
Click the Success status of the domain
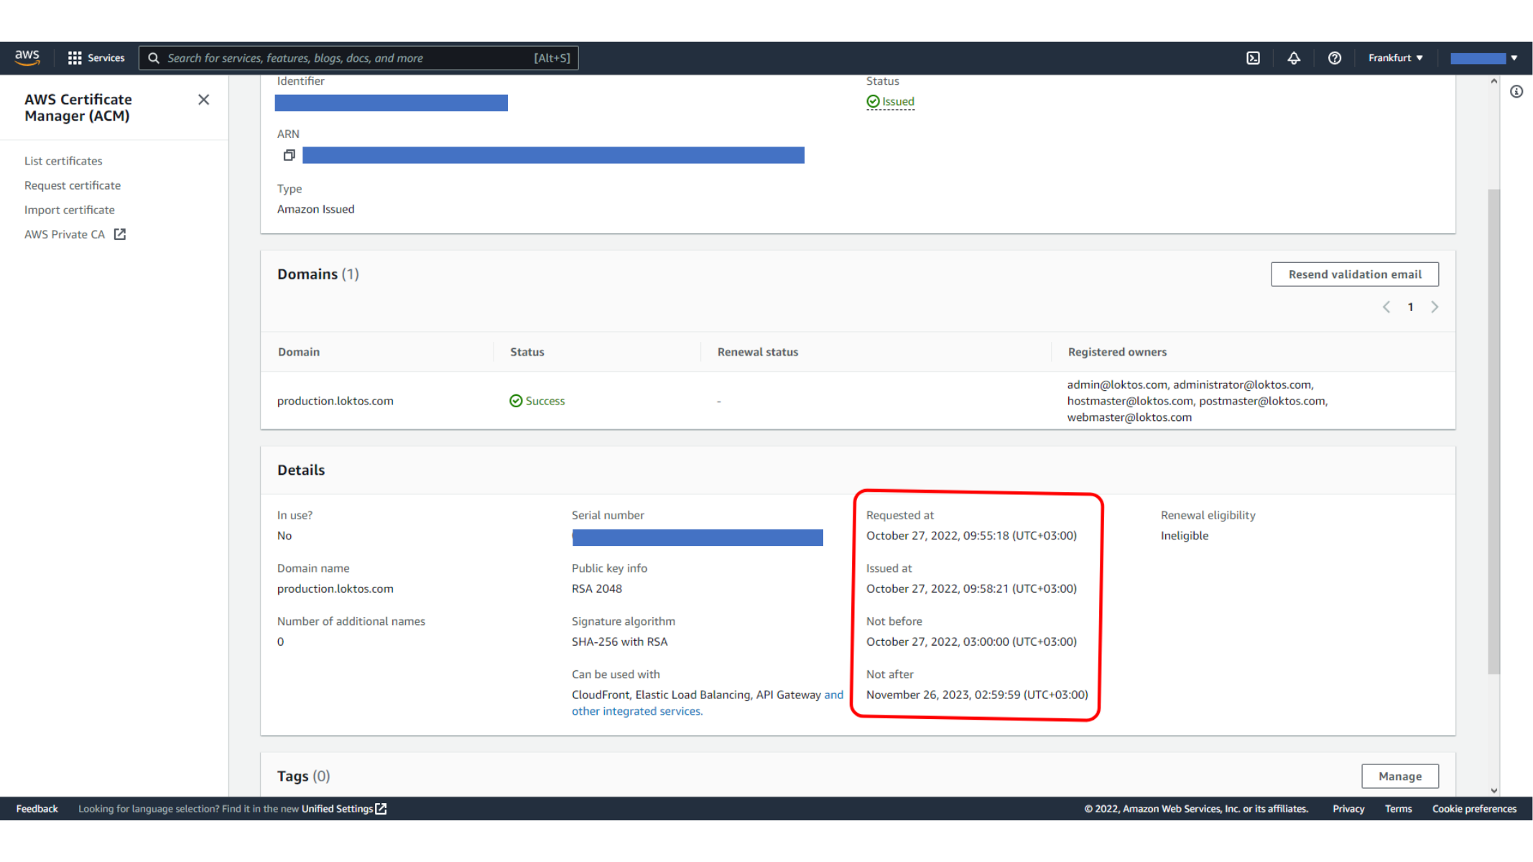click(x=537, y=401)
